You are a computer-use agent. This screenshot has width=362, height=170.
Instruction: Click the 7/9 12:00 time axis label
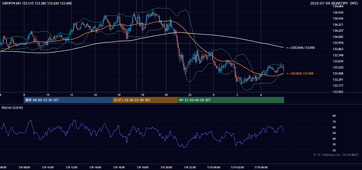(x=71, y=167)
